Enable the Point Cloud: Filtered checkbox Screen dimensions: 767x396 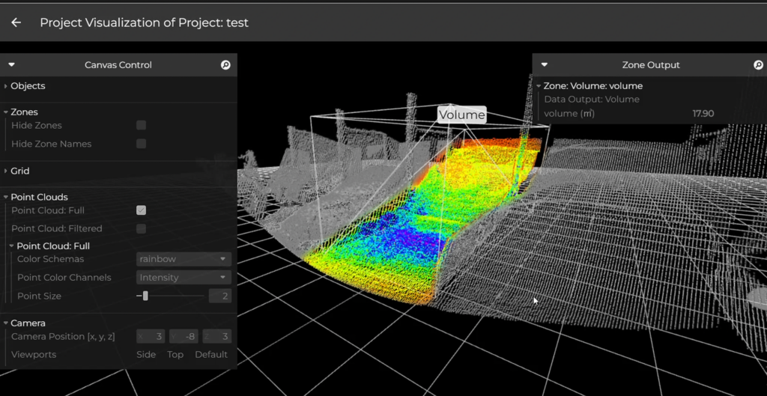point(141,228)
